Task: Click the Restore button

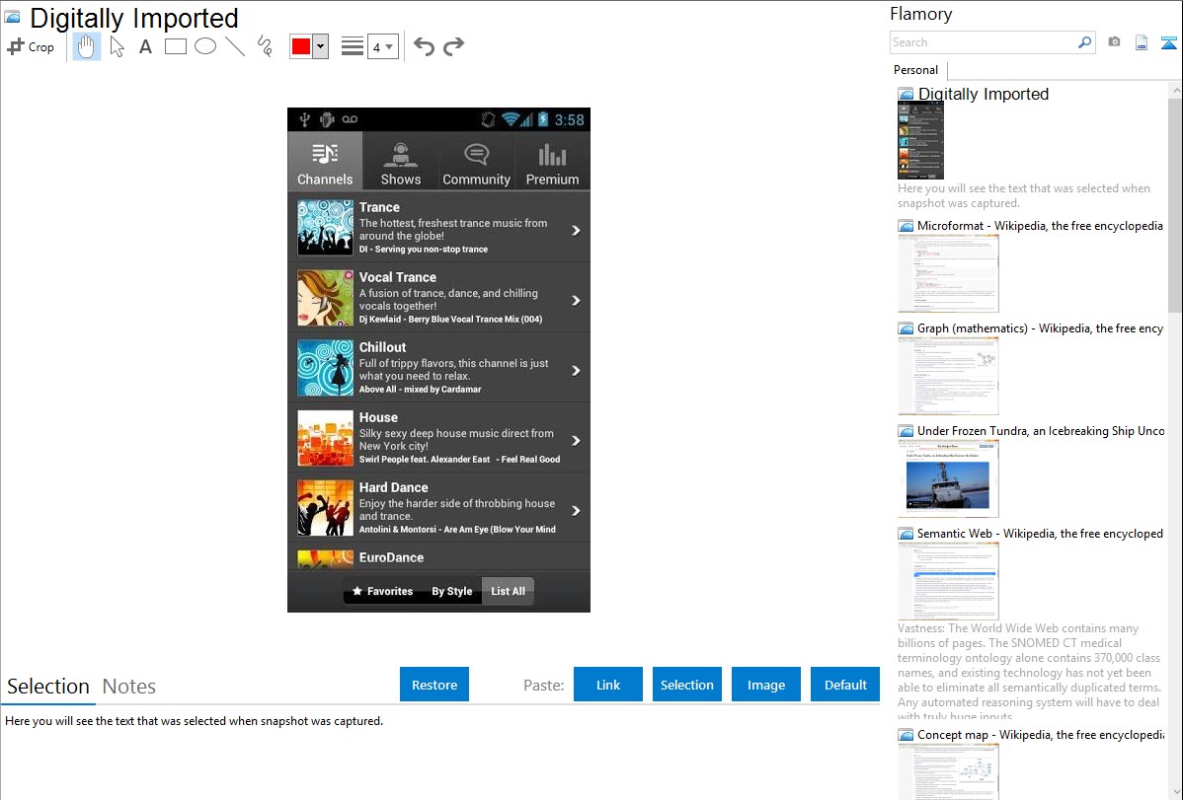Action: click(434, 685)
